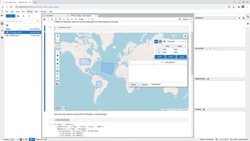250x141 pixels.
Task: Click Apply in attributes editor
Action: click(x=160, y=57)
